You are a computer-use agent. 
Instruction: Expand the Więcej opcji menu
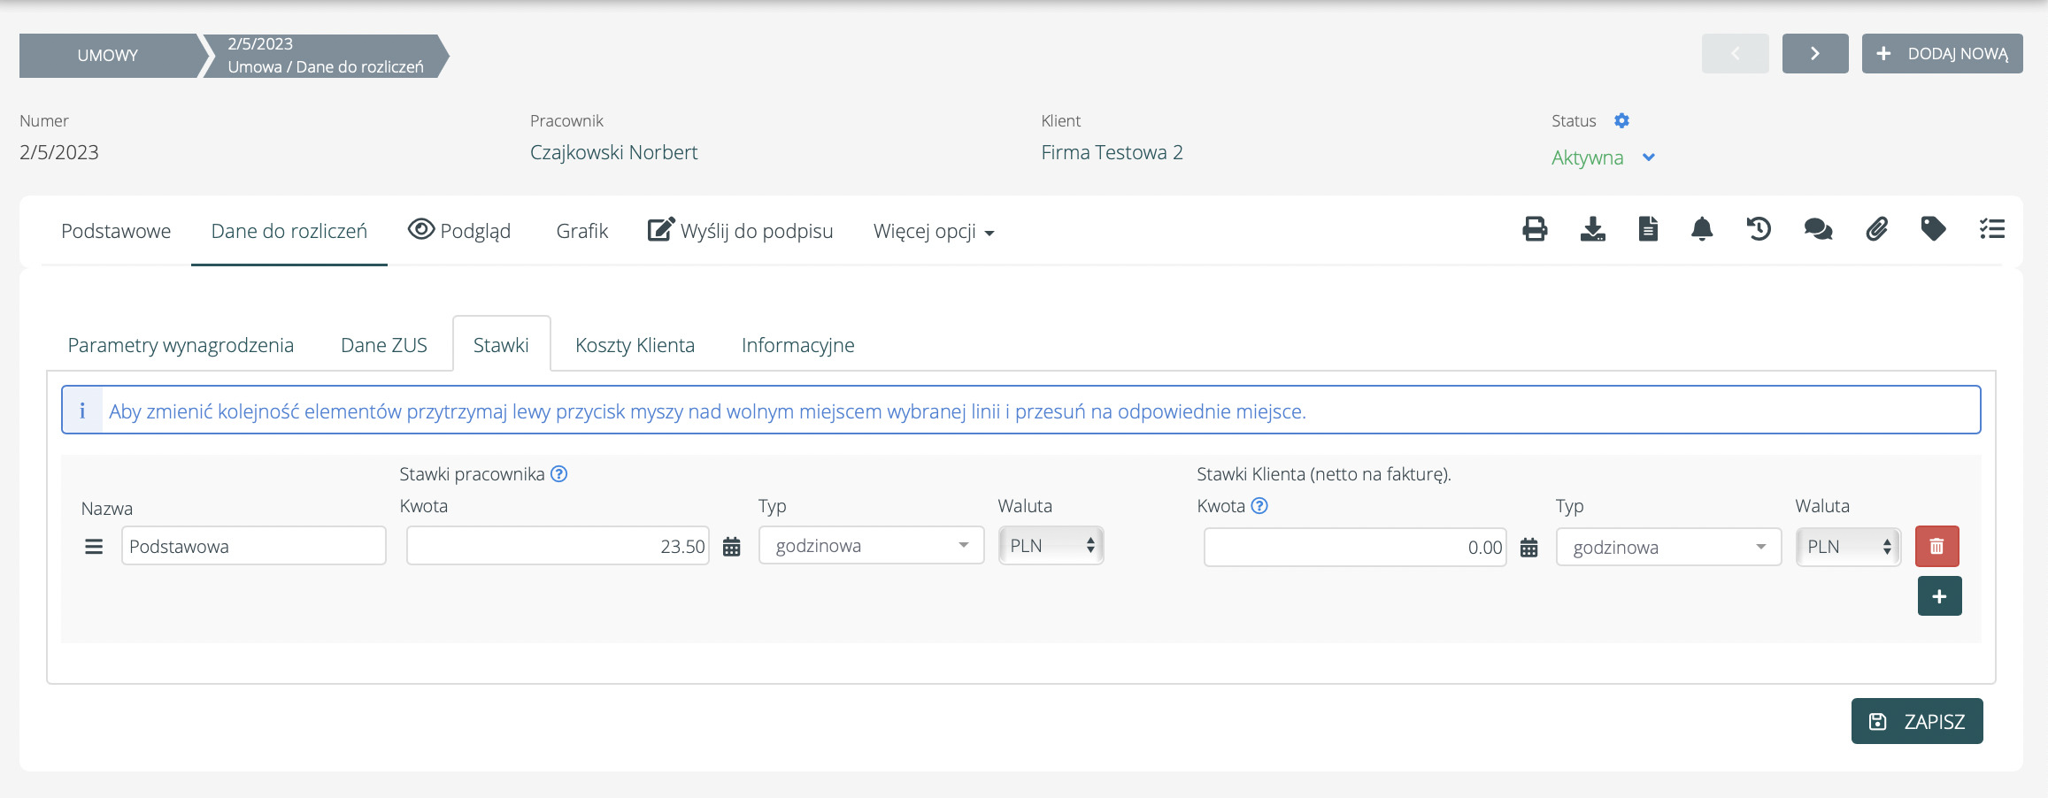[x=933, y=232]
